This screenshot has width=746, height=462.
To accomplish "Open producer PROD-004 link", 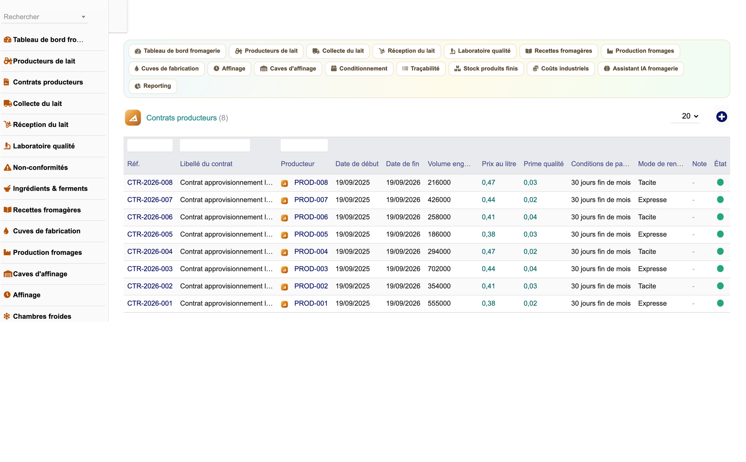I will tap(311, 252).
